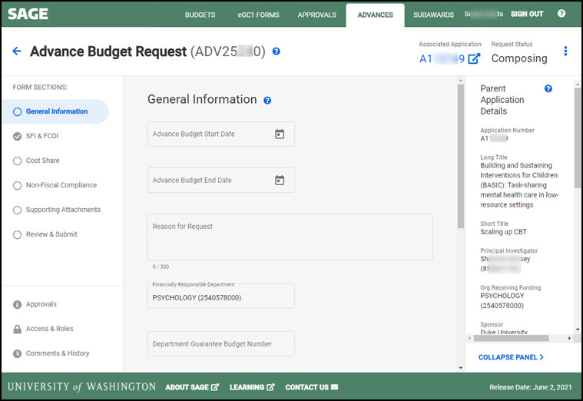Click details panel horizontal scroll right arrow

(x=569, y=338)
